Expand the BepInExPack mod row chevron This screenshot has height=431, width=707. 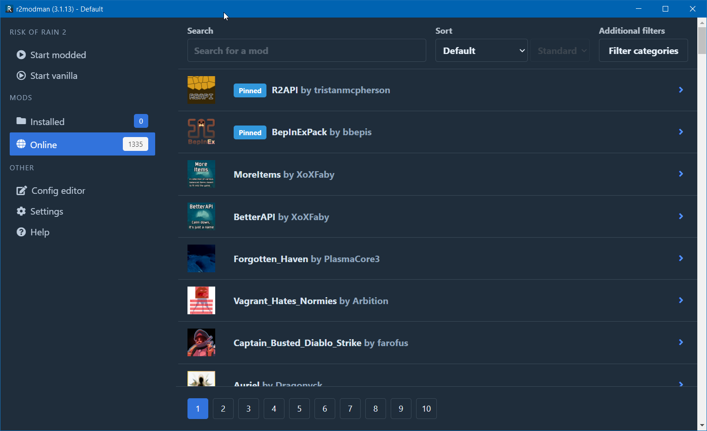[x=681, y=132]
